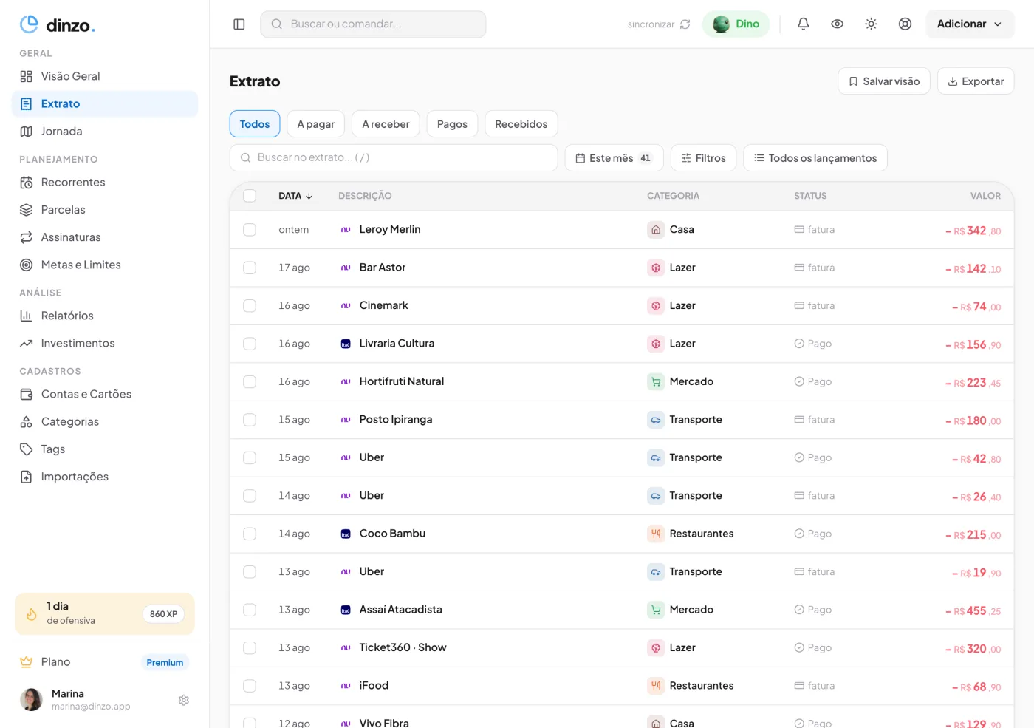Image resolution: width=1034 pixels, height=728 pixels.
Task: Go to Metas e Limites
Action: [x=105, y=265]
